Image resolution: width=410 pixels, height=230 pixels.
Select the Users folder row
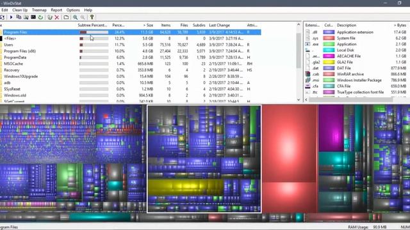click(x=131, y=45)
